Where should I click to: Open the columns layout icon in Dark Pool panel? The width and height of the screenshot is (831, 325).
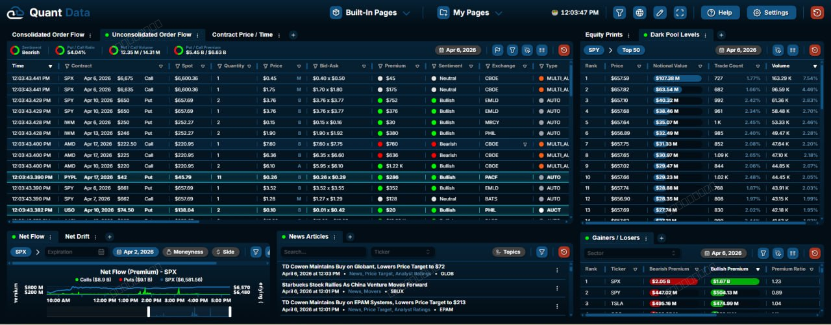click(793, 50)
